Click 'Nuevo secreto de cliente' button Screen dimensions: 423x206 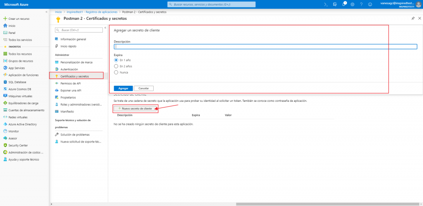[x=136, y=108]
